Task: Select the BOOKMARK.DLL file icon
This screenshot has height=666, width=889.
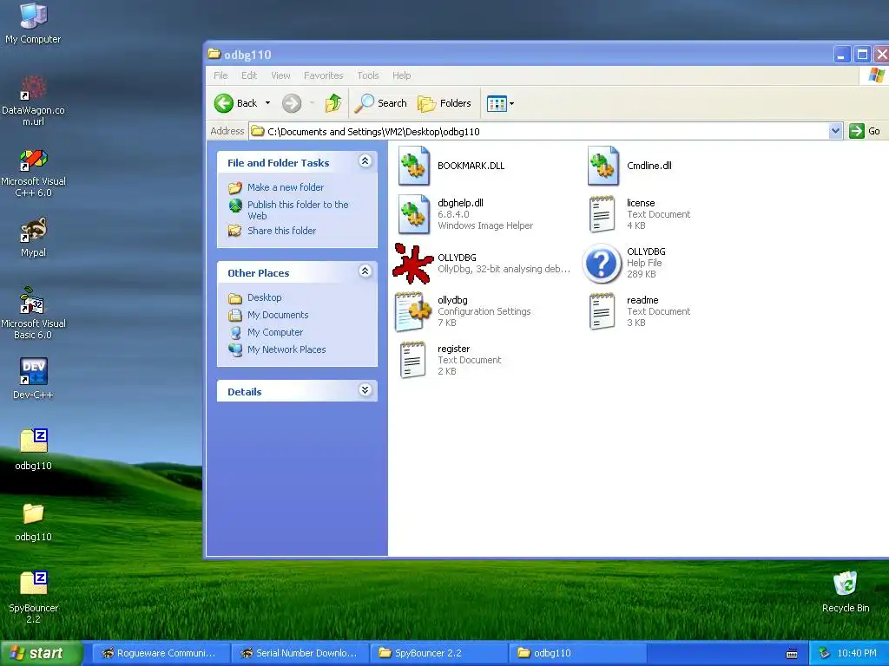Action: pos(414,166)
